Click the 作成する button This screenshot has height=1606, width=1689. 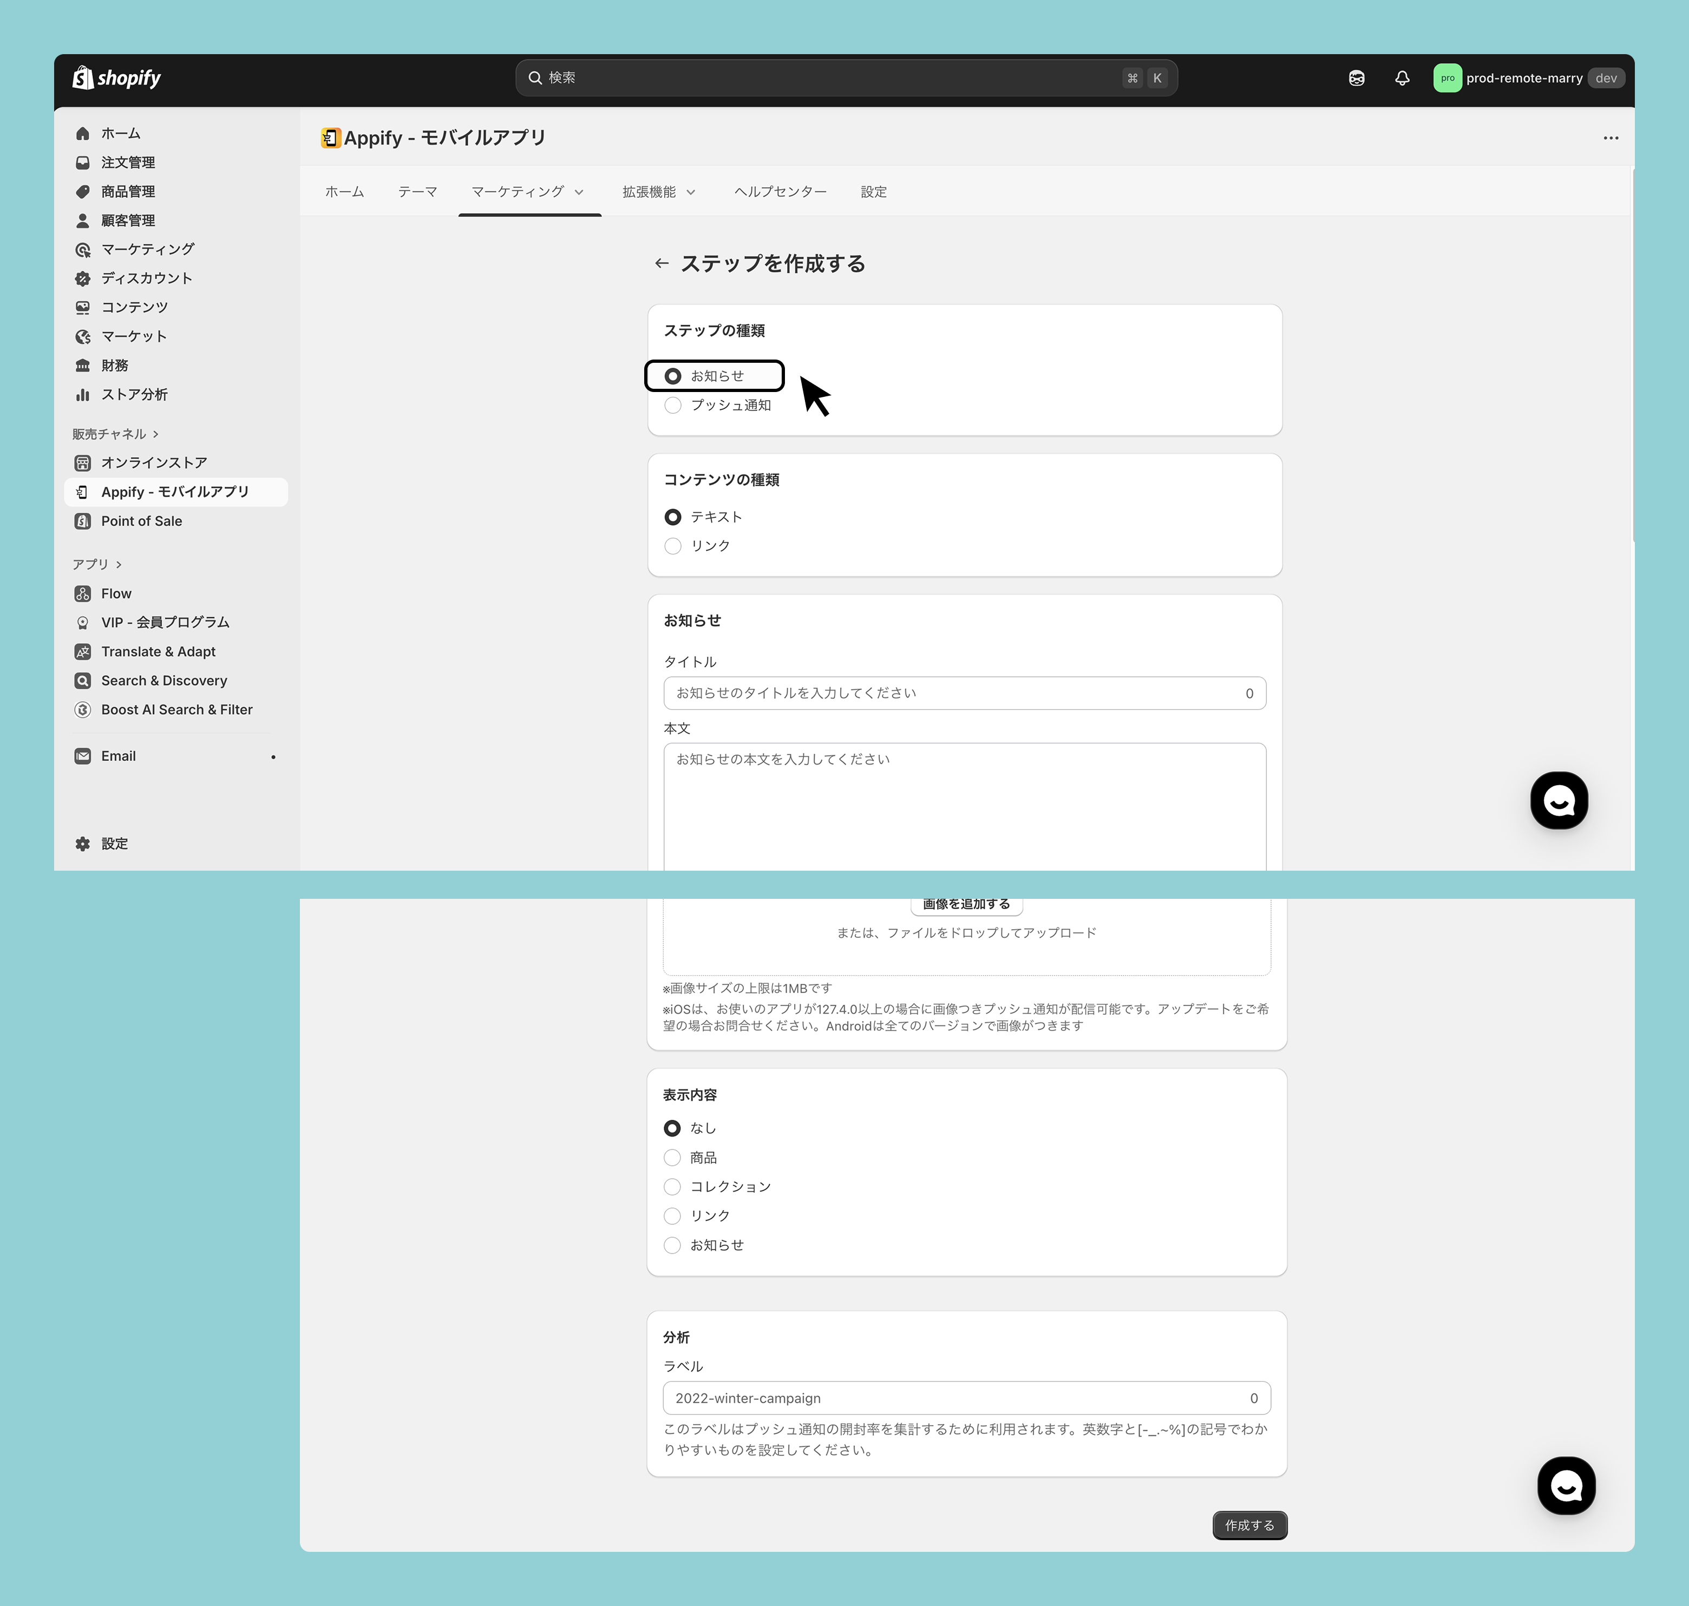pos(1249,1525)
